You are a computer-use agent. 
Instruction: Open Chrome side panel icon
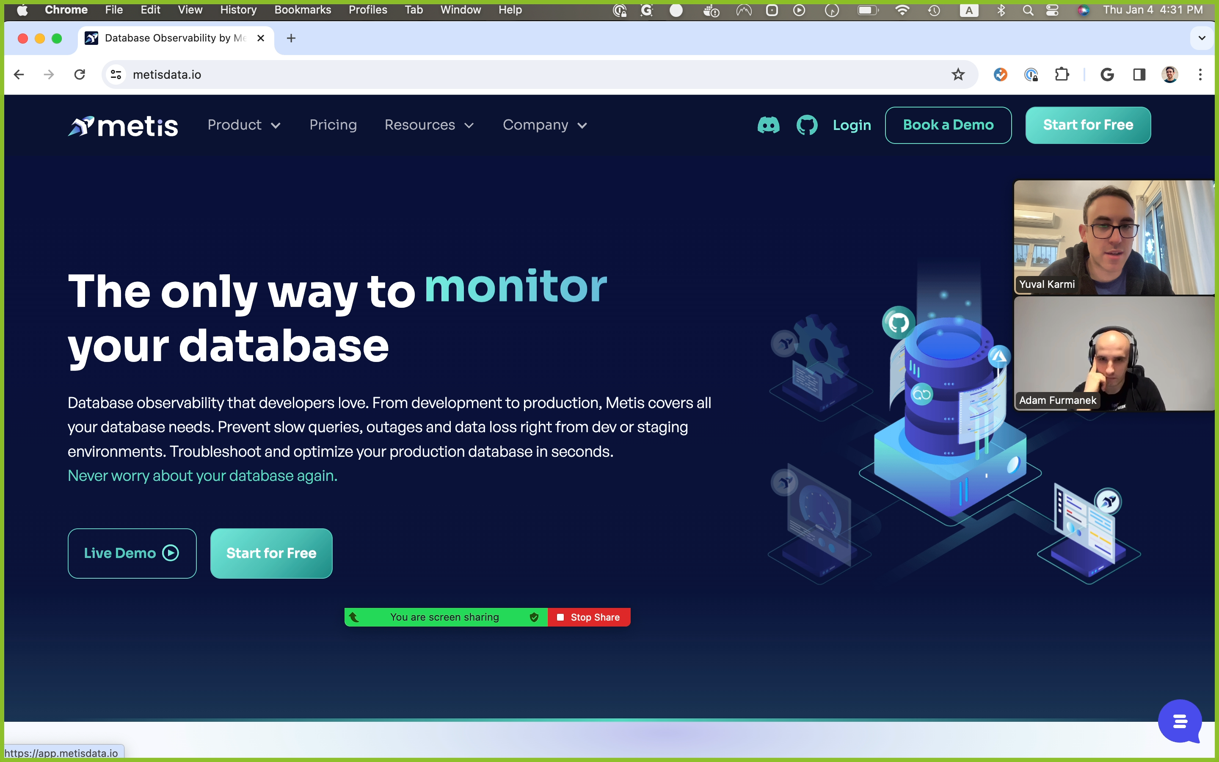1139,75
